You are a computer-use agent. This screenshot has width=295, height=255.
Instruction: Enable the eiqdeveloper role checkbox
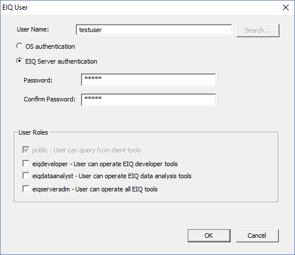coord(26,164)
